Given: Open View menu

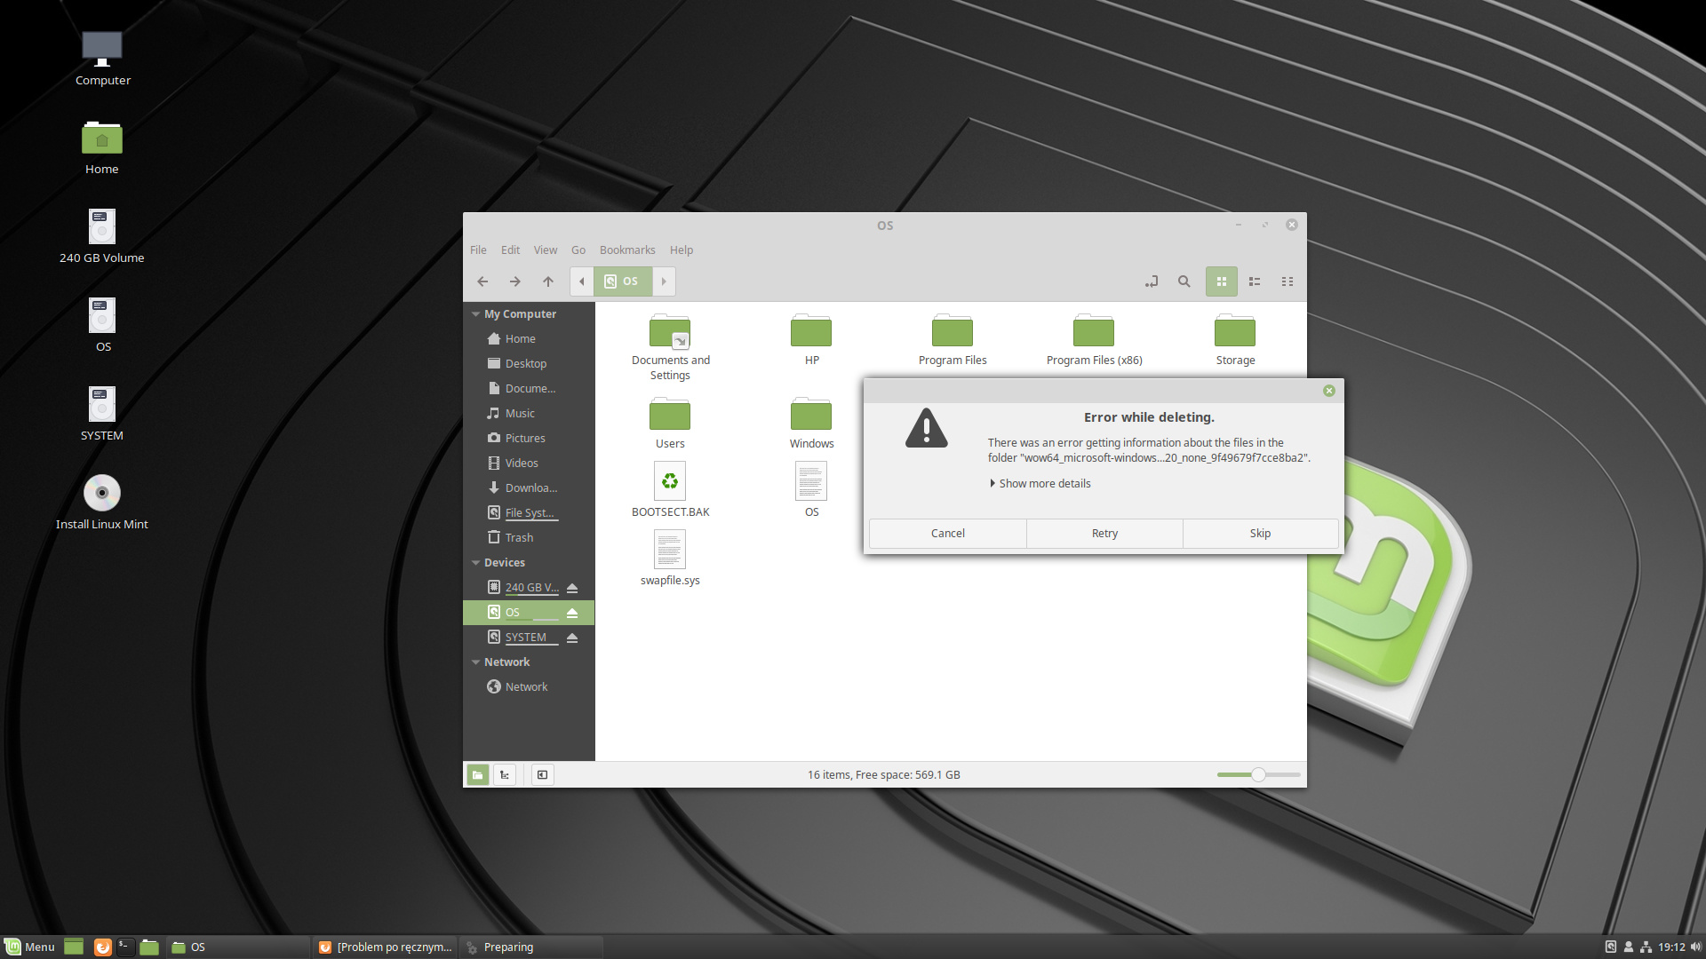Looking at the screenshot, I should click(546, 250).
